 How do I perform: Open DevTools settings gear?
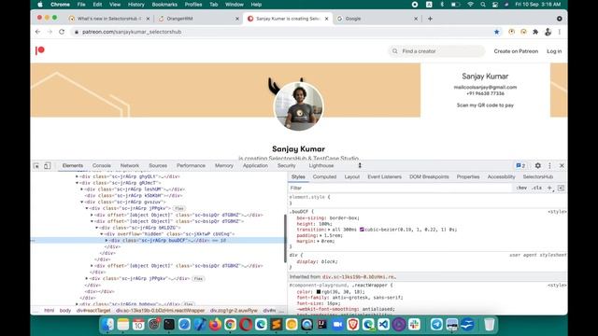click(x=538, y=166)
